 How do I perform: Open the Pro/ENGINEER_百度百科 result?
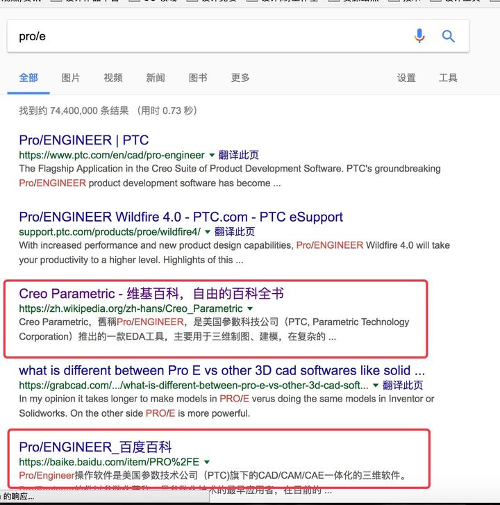click(95, 447)
